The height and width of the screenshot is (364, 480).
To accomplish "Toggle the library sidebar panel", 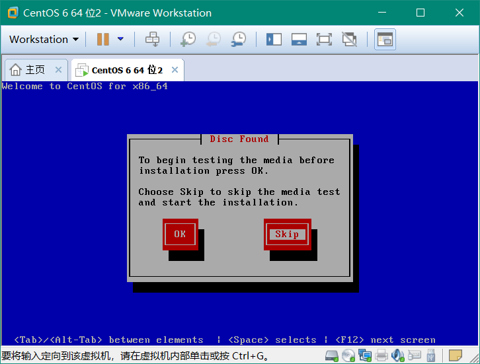I will tap(274, 40).
